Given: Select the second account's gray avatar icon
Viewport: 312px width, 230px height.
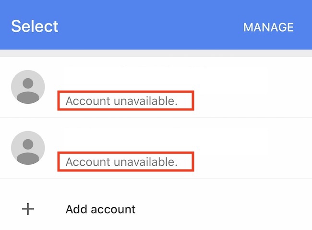Looking at the screenshot, I should click(x=28, y=148).
